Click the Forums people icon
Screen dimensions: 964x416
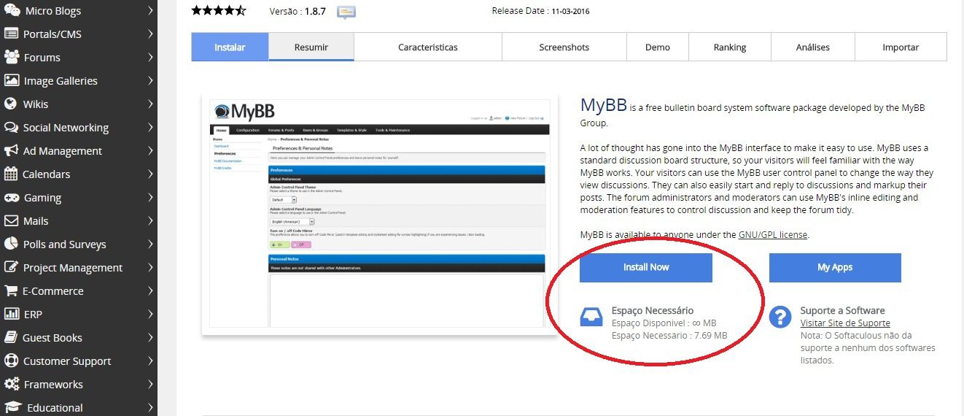point(12,57)
